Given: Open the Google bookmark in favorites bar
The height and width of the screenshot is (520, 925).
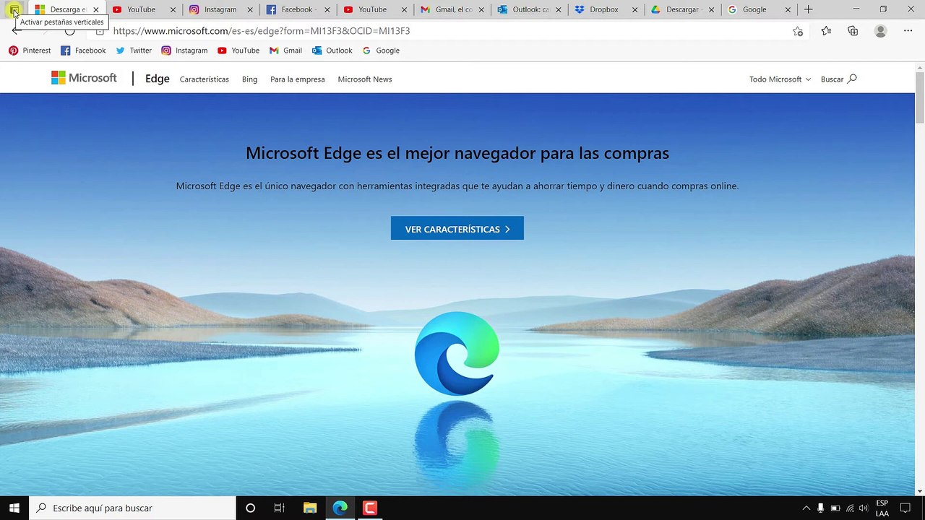Looking at the screenshot, I should pos(381,51).
